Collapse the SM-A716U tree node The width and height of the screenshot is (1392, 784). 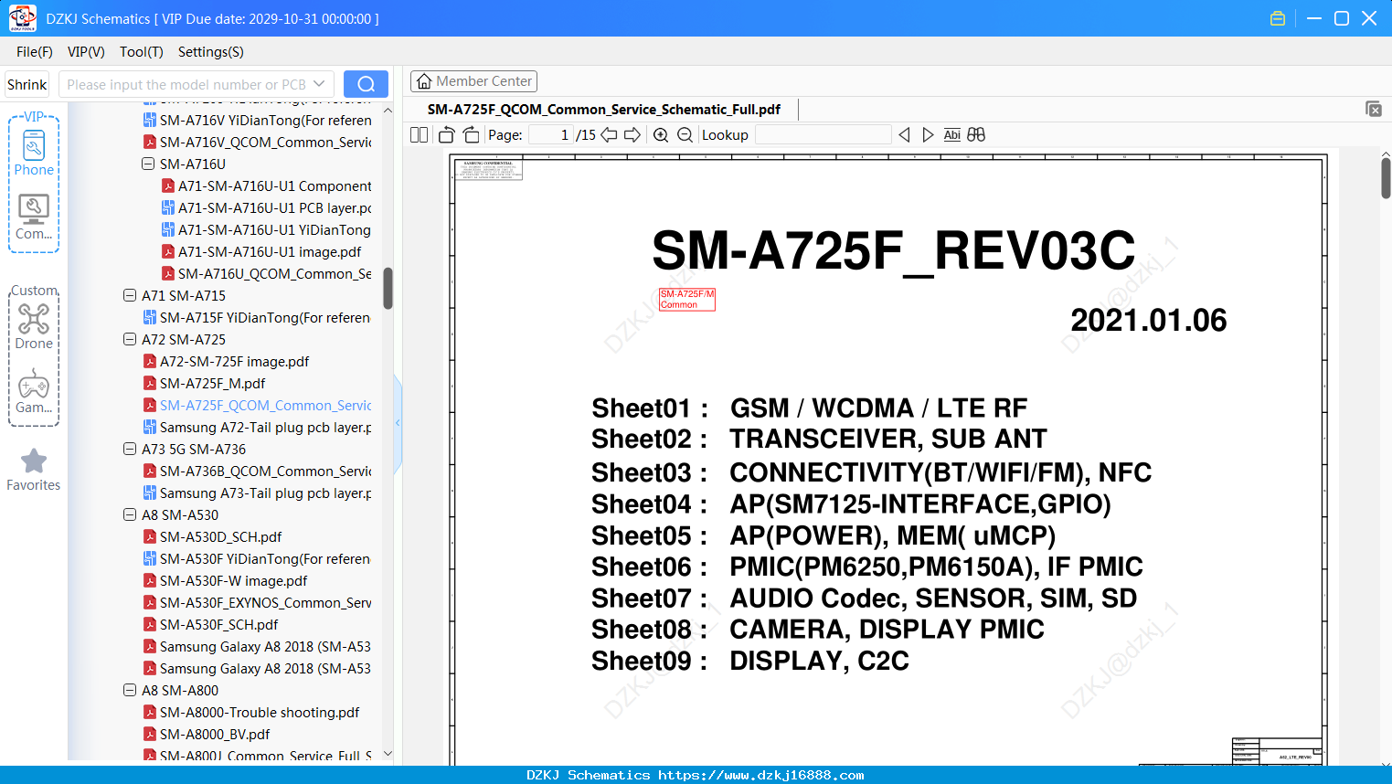pyautogui.click(x=148, y=164)
